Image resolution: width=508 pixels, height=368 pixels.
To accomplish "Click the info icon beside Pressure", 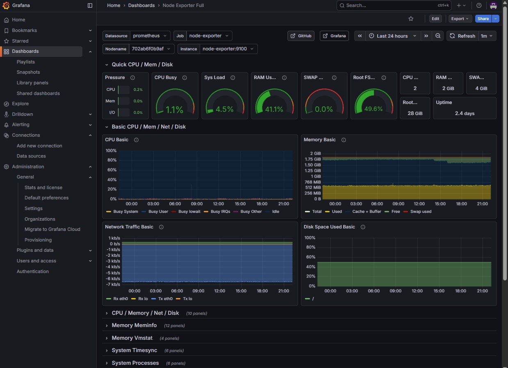I will 132,77.
